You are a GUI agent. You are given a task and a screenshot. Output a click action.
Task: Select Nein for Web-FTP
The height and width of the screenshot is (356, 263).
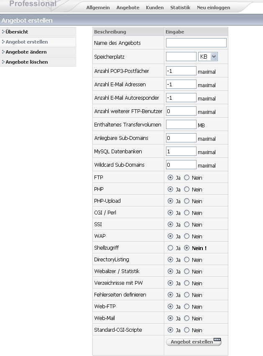(186, 307)
